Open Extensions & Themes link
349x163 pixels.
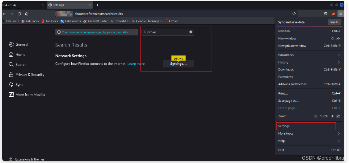[27, 159]
